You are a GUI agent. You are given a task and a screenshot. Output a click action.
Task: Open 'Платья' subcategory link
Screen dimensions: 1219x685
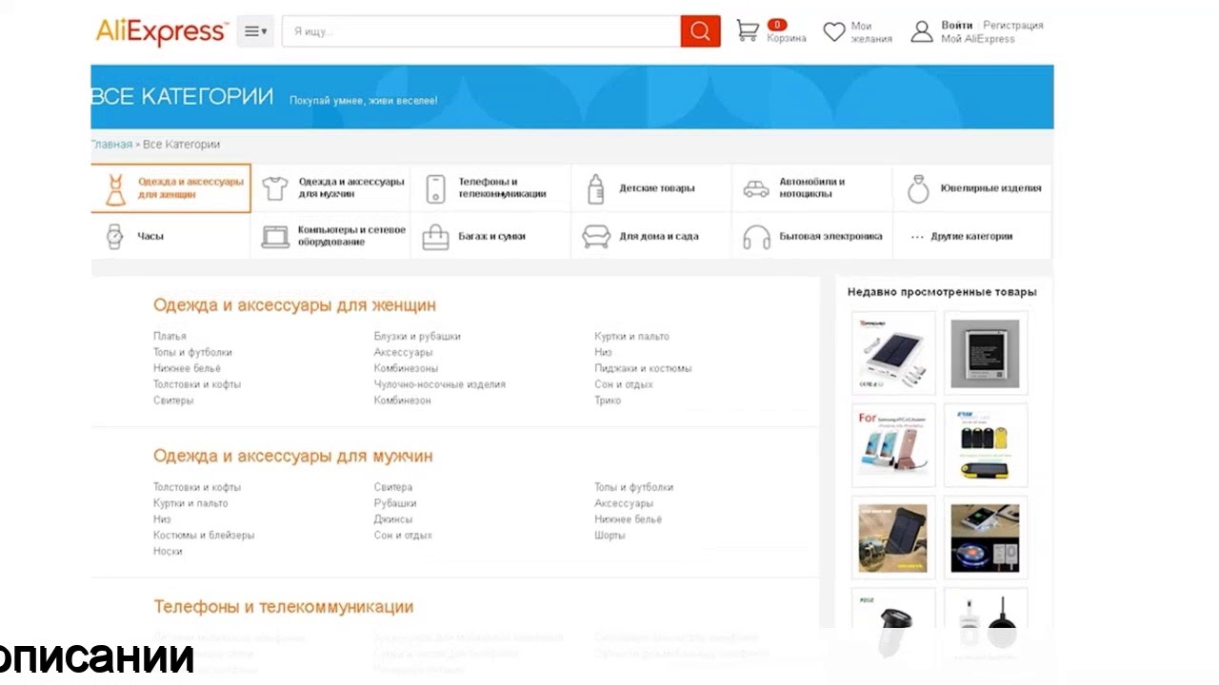pyautogui.click(x=170, y=336)
